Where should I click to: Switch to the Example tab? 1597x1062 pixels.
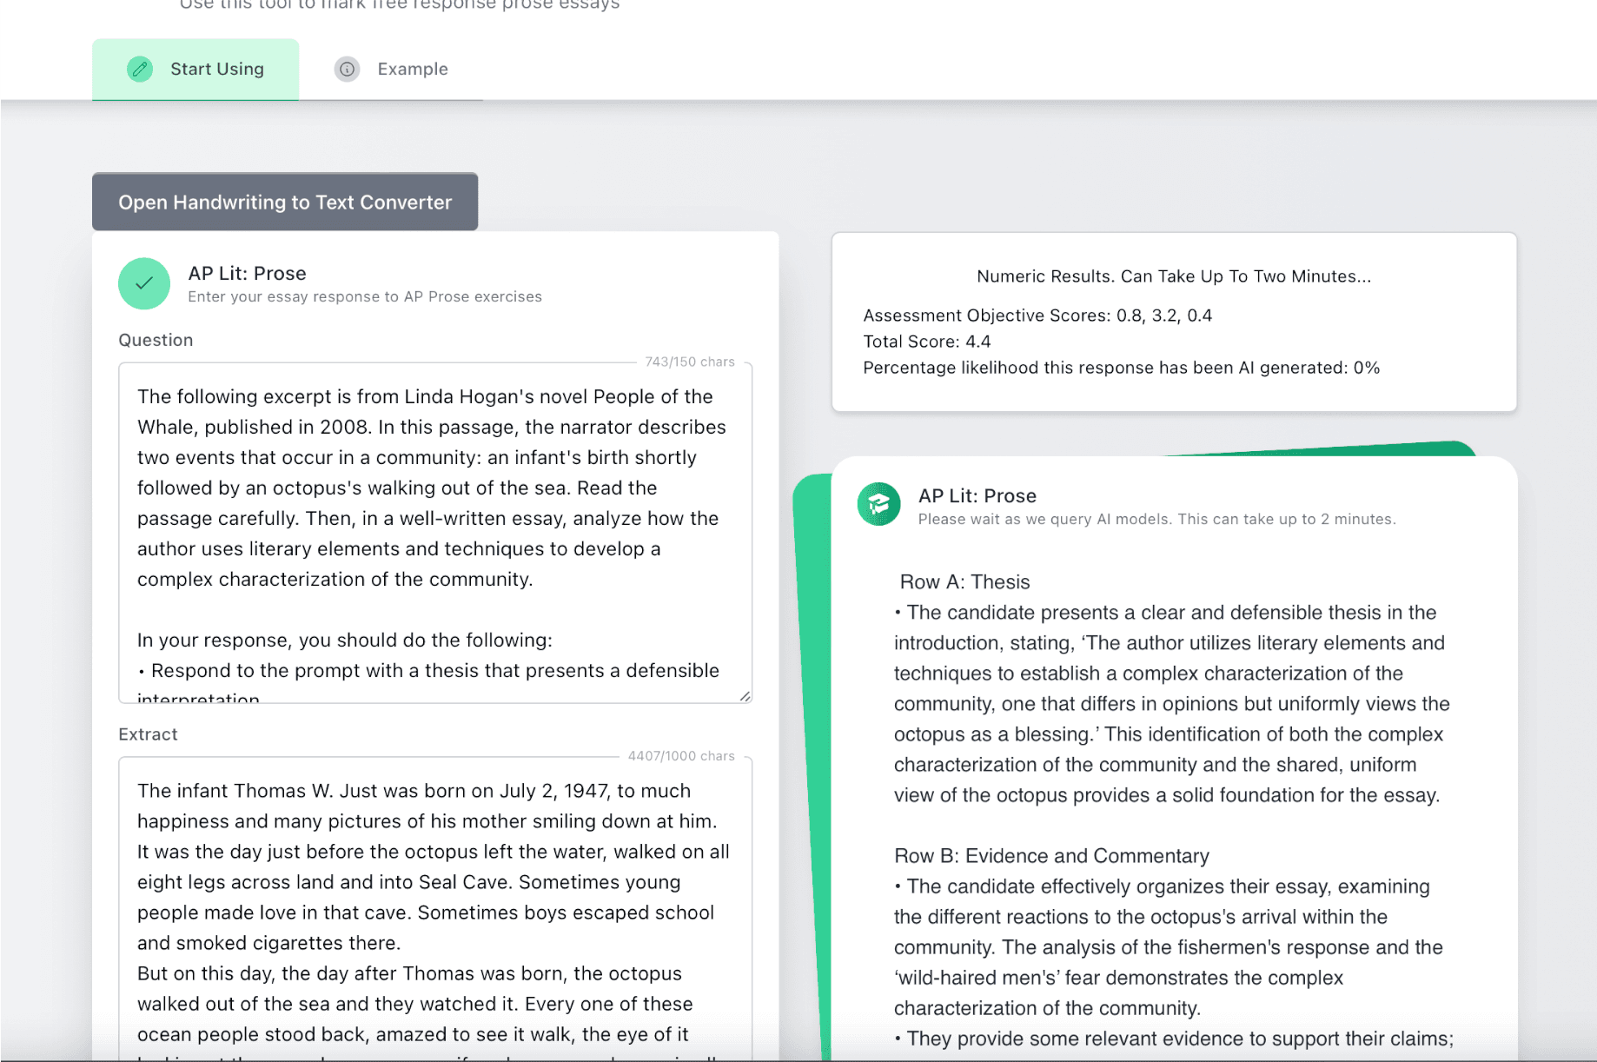pyautogui.click(x=413, y=69)
